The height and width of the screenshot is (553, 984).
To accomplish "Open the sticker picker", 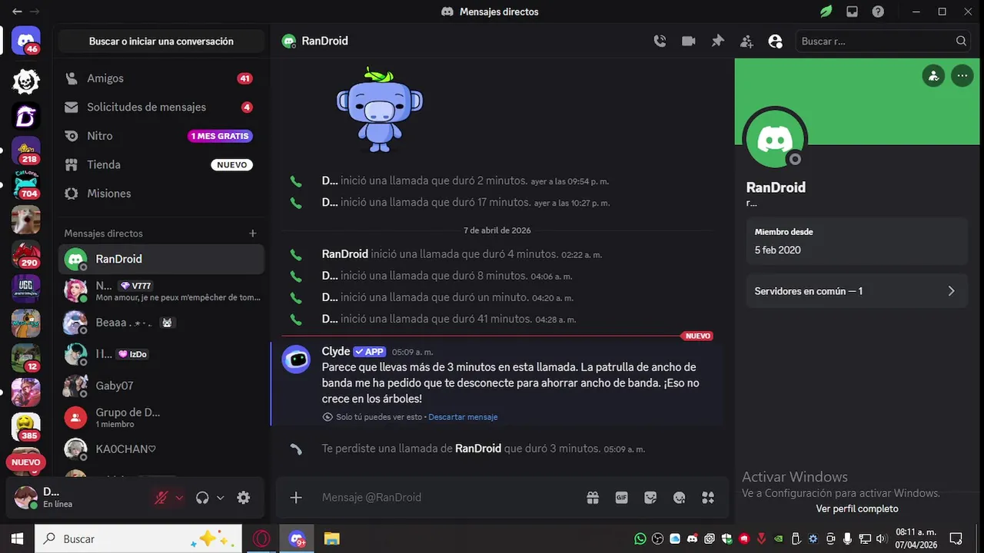I will point(650,498).
